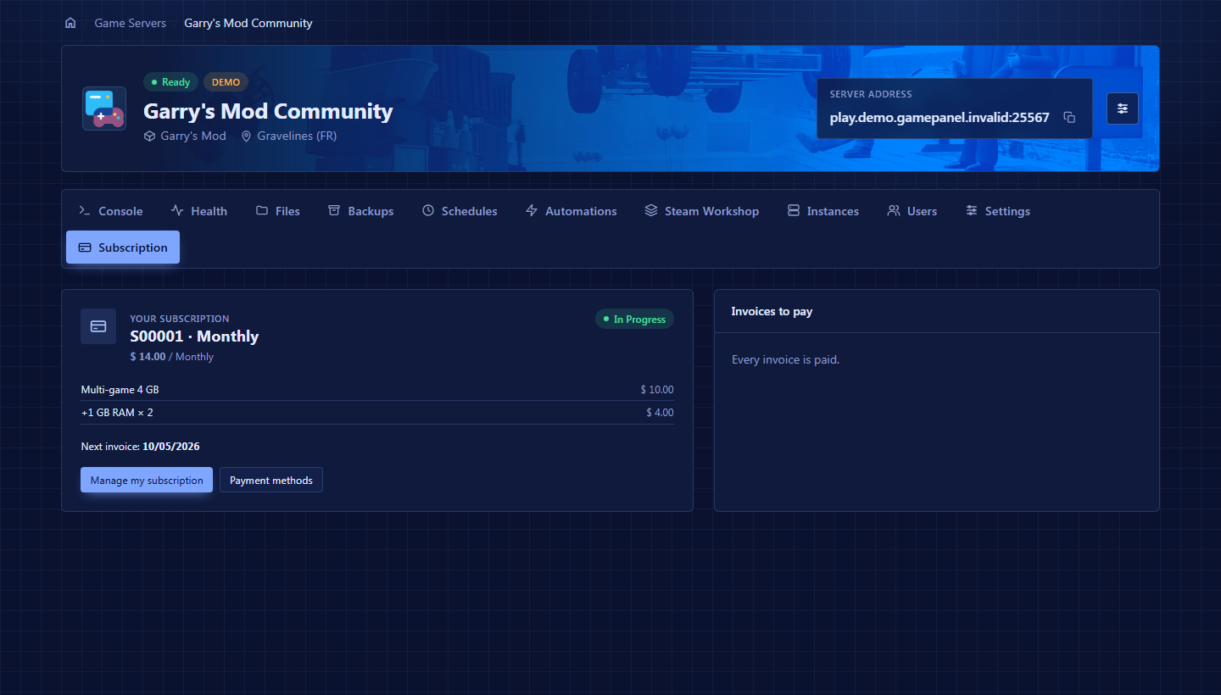Click the credit card subscription icon

tap(98, 326)
